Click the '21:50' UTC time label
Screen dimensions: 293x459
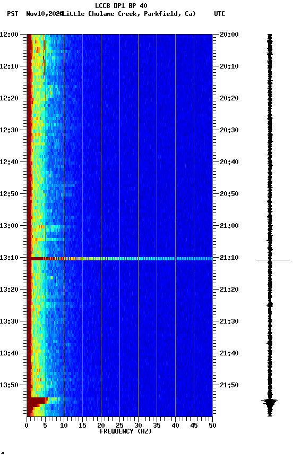pyautogui.click(x=229, y=386)
